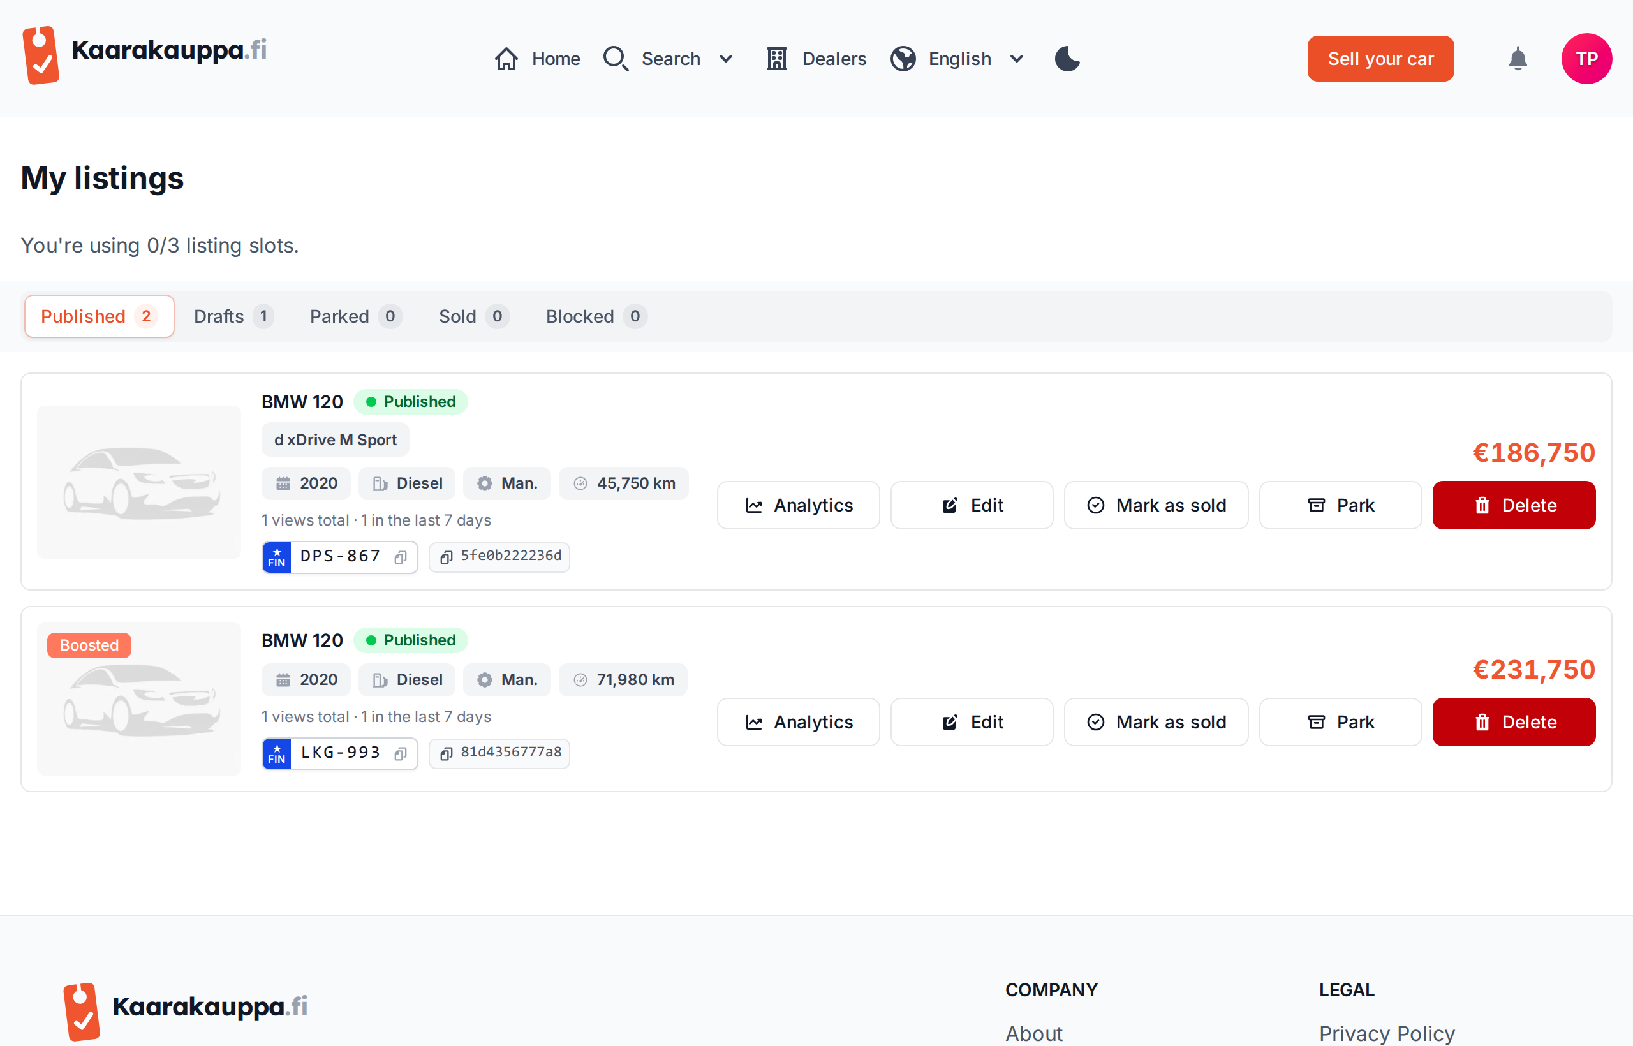Expand the English language chevron
The image size is (1633, 1046).
pos(1017,59)
